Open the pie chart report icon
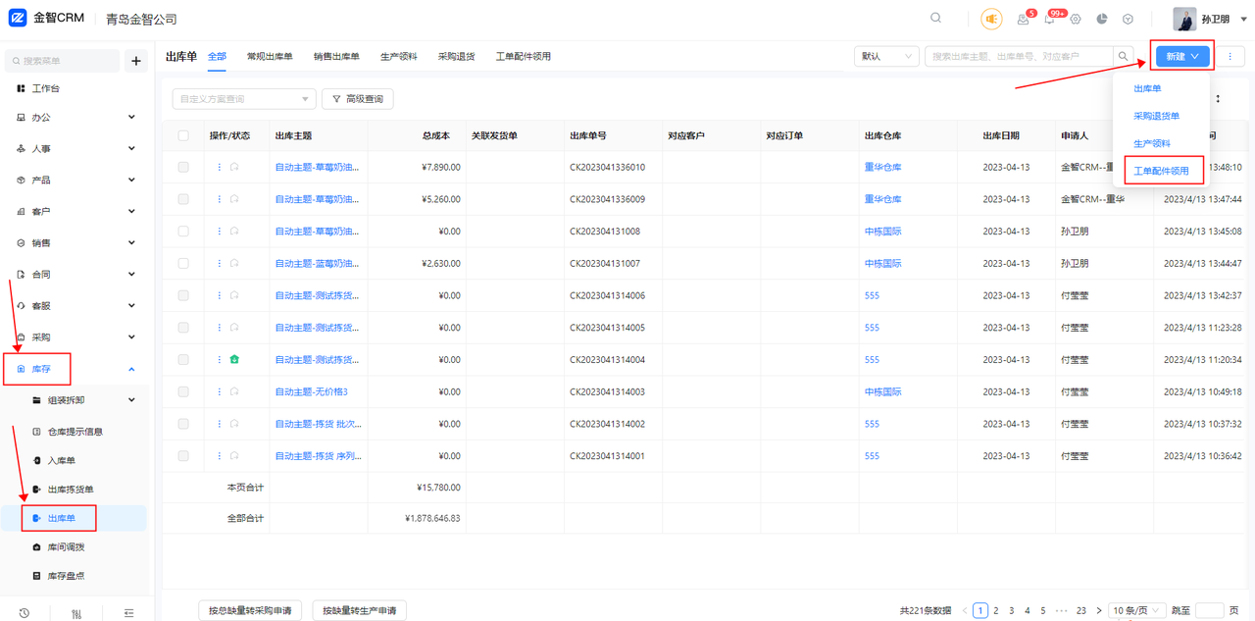Screen dimensions: 1255x621 [1102, 19]
